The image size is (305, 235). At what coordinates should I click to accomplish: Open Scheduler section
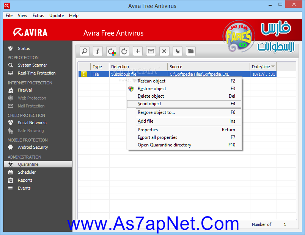click(x=27, y=172)
